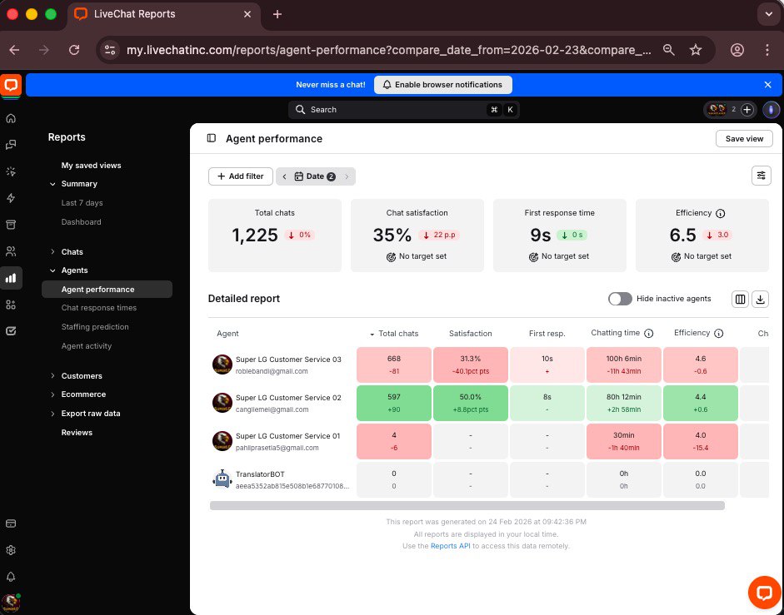Open Chat response times report

99,308
